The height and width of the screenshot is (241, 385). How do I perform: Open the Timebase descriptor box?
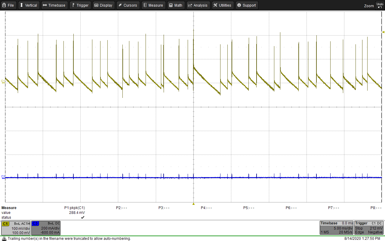pos(336,228)
